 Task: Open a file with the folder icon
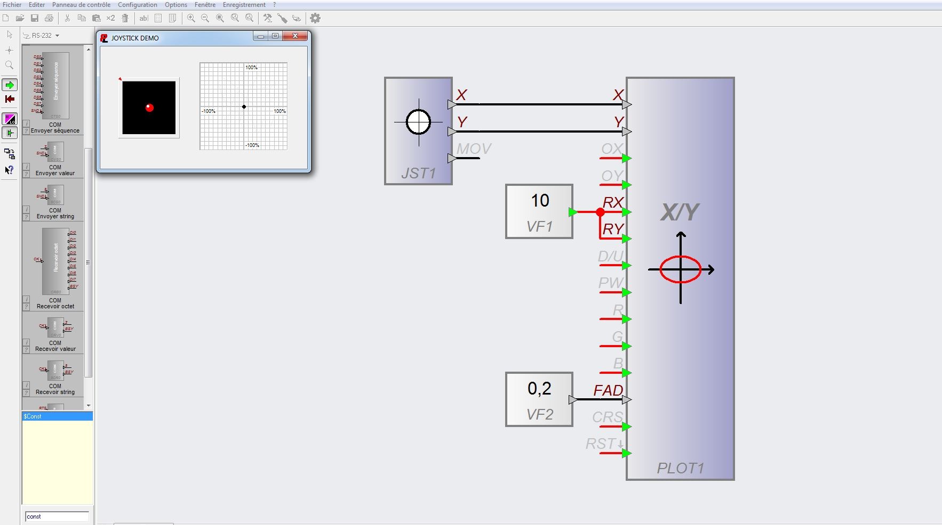(x=20, y=18)
